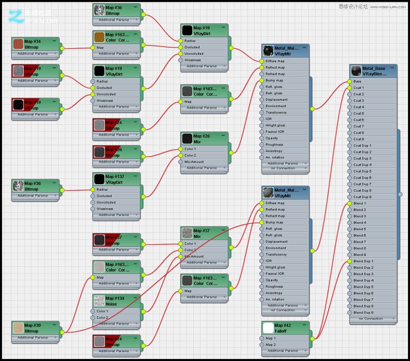
Task: Click Map 2 socket on Map #42 Falloff
Action: pos(262,345)
